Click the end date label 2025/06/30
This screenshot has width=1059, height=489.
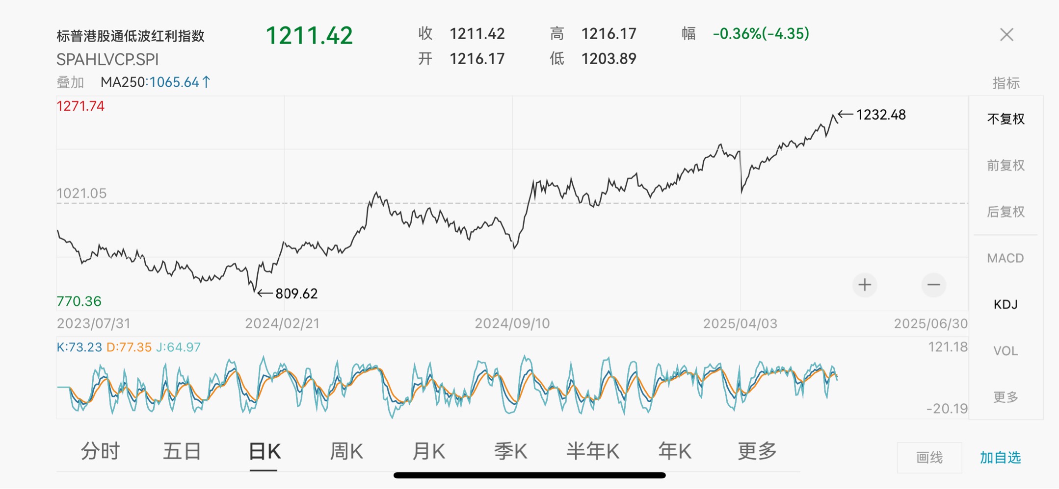[x=930, y=323]
